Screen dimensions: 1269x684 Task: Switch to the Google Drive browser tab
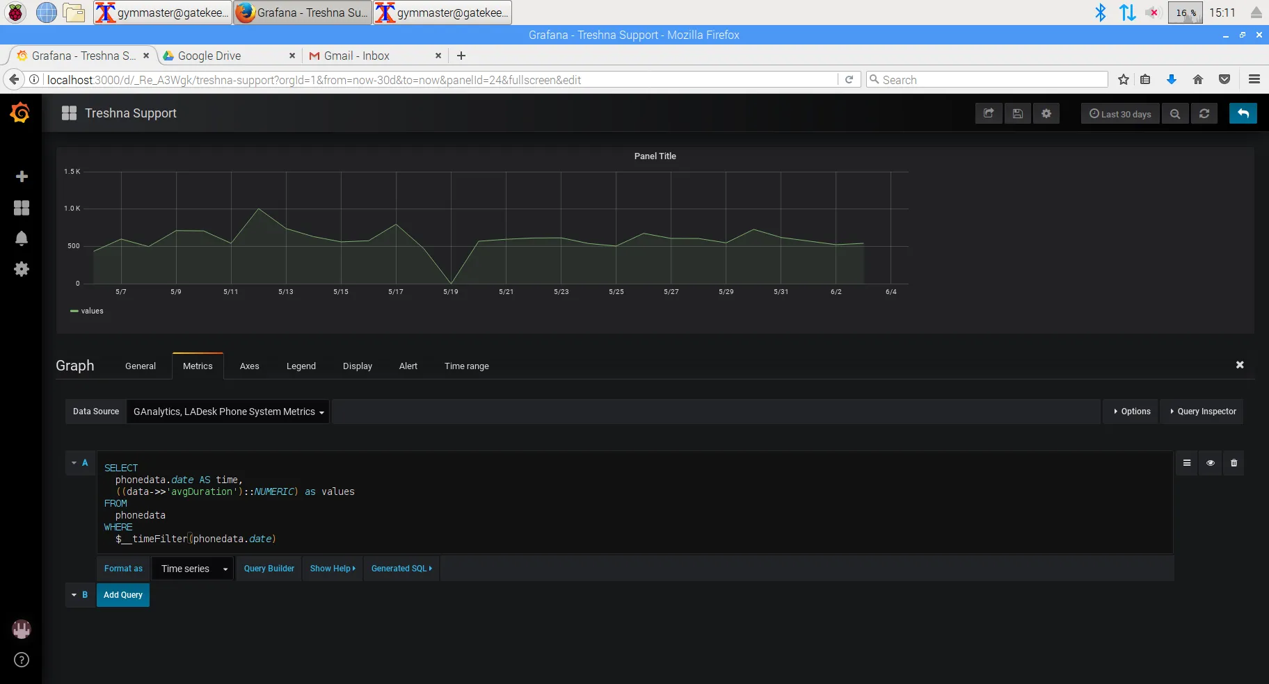pos(229,56)
